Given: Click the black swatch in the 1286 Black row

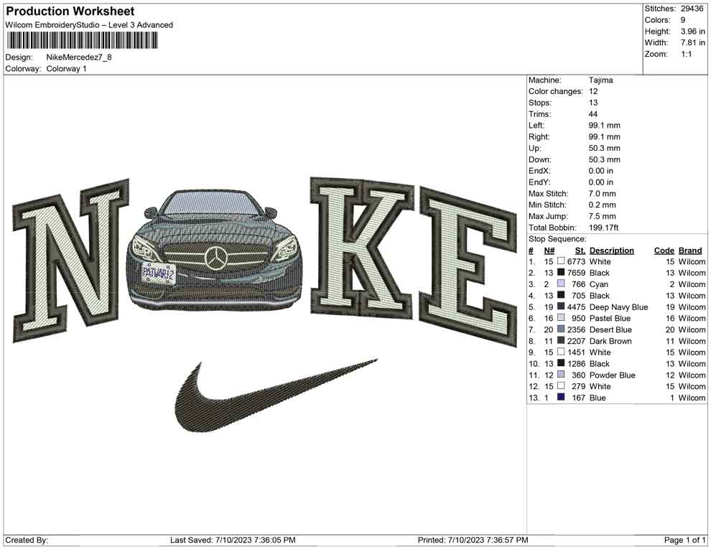Looking at the screenshot, I should pyautogui.click(x=561, y=363).
